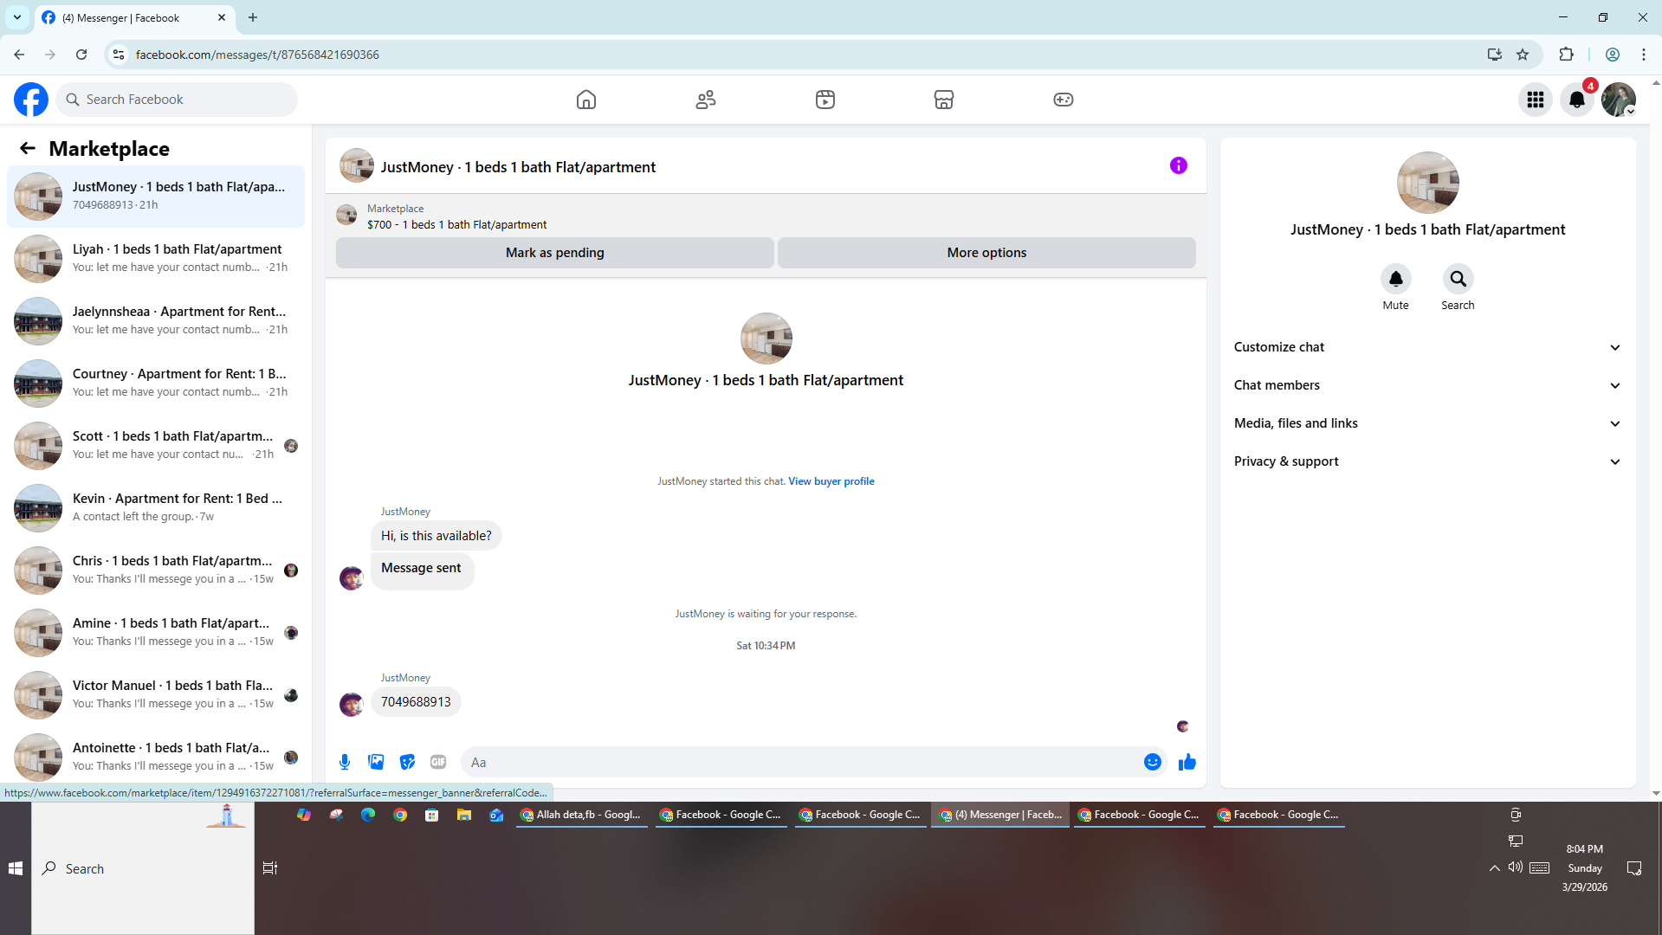1662x935 pixels.
Task: Expand the Chat members section
Action: [1427, 385]
